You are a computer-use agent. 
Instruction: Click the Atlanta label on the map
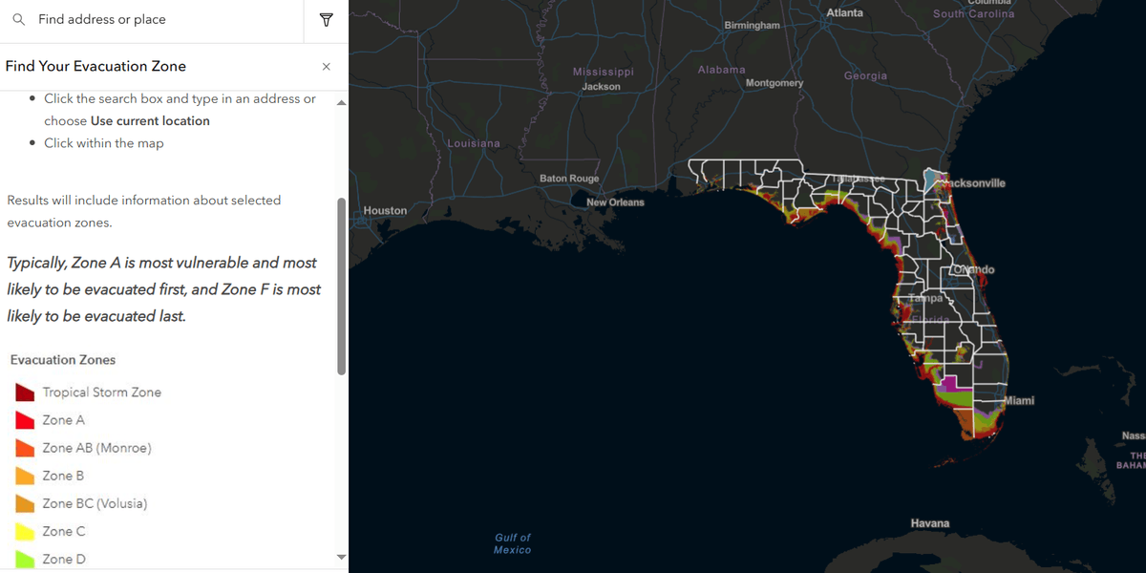pyautogui.click(x=844, y=12)
